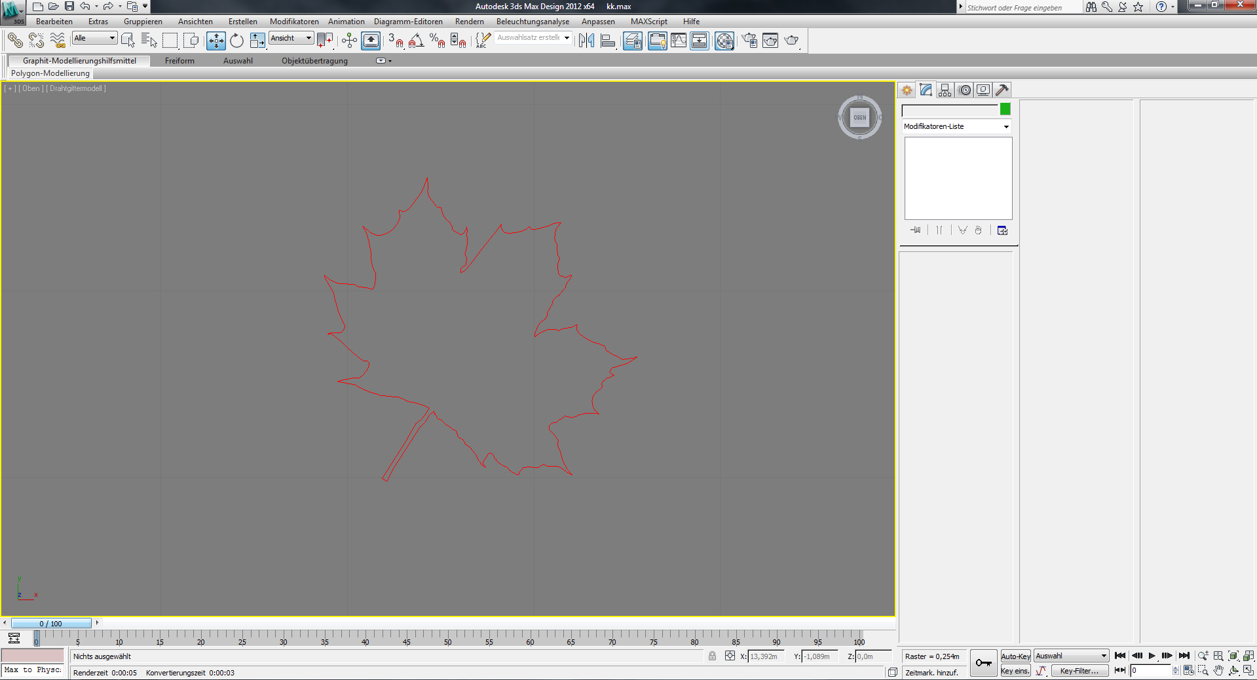Click the Auto-Key button
1257x680 pixels.
pyautogui.click(x=1015, y=656)
